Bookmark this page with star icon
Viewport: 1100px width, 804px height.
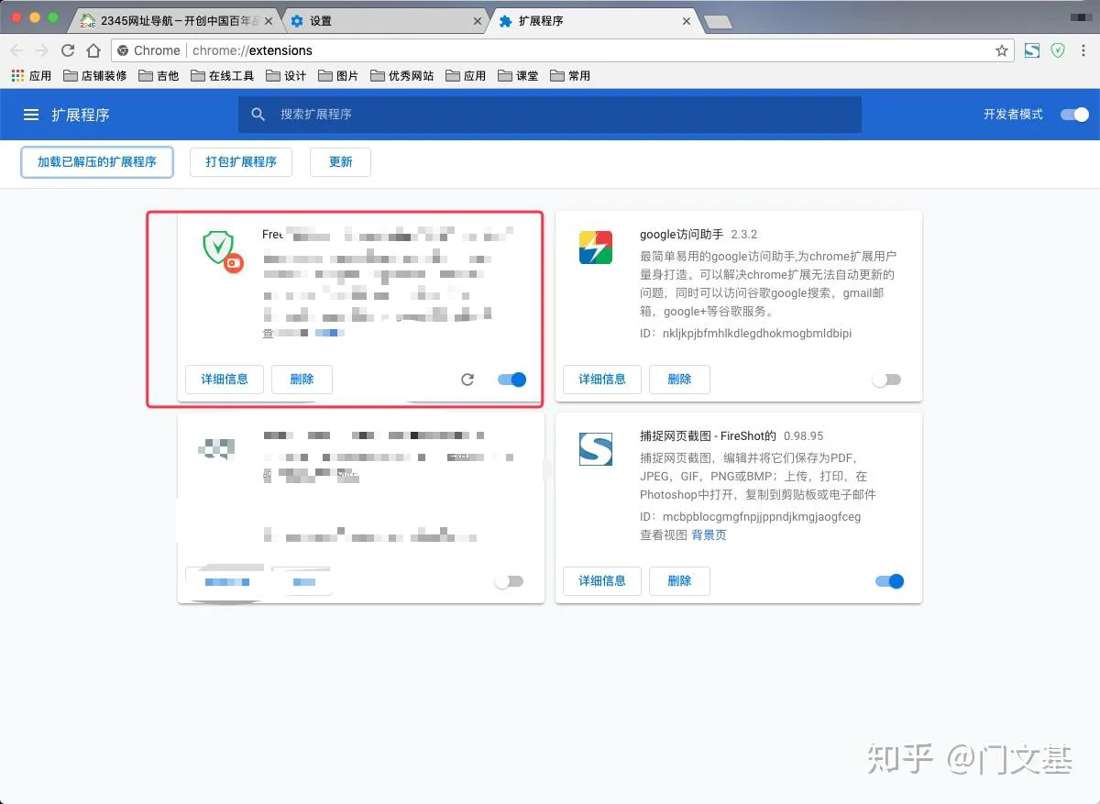1002,50
